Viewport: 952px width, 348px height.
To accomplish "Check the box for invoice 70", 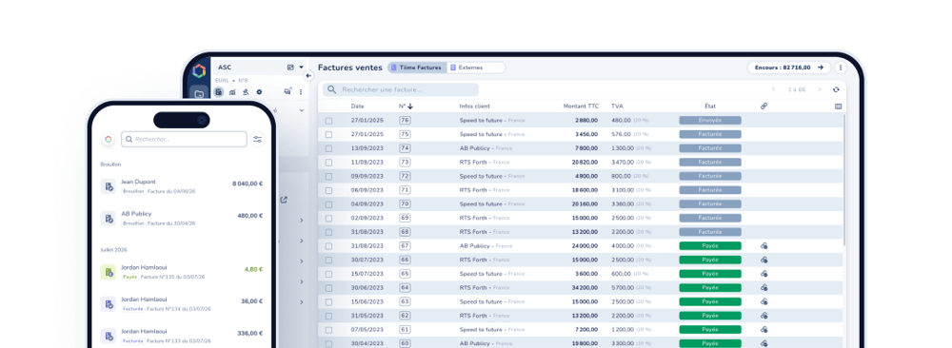I will (x=328, y=204).
